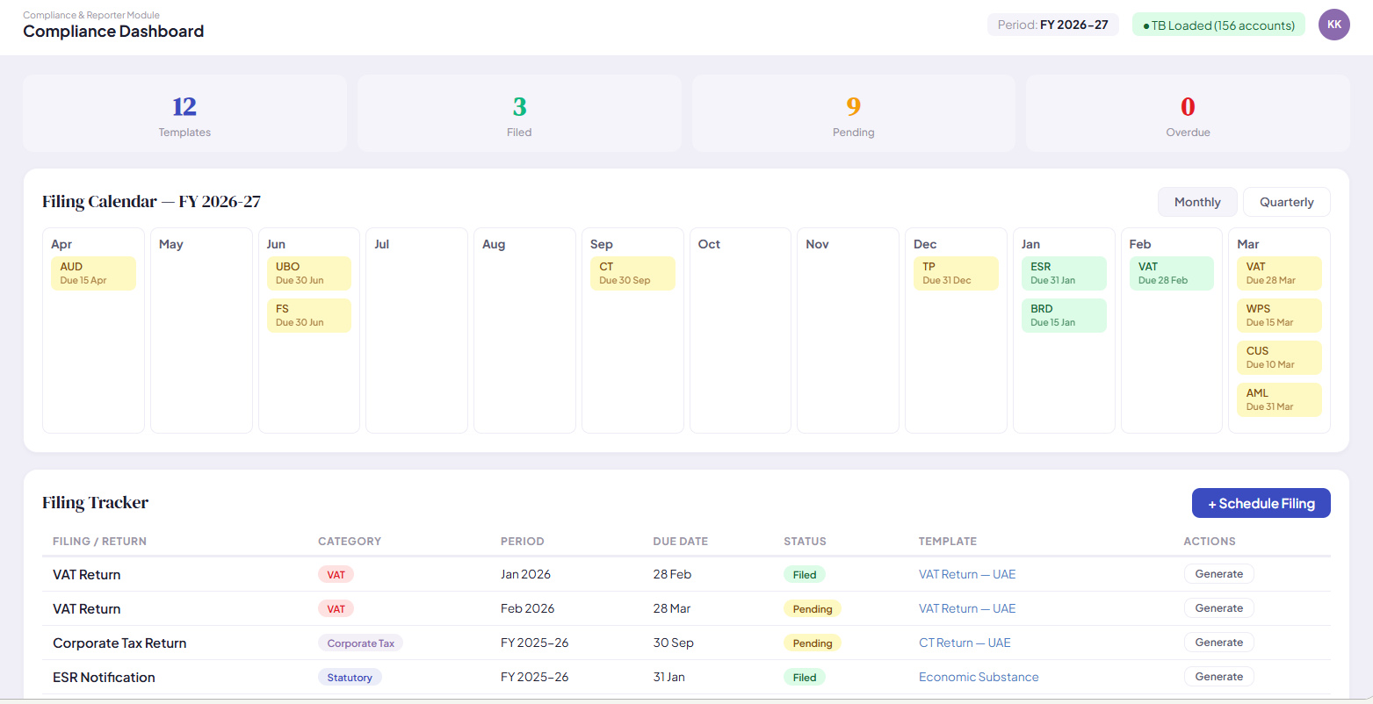Click the 31 Jan due date cell
The height and width of the screenshot is (704, 1373).
668,677
